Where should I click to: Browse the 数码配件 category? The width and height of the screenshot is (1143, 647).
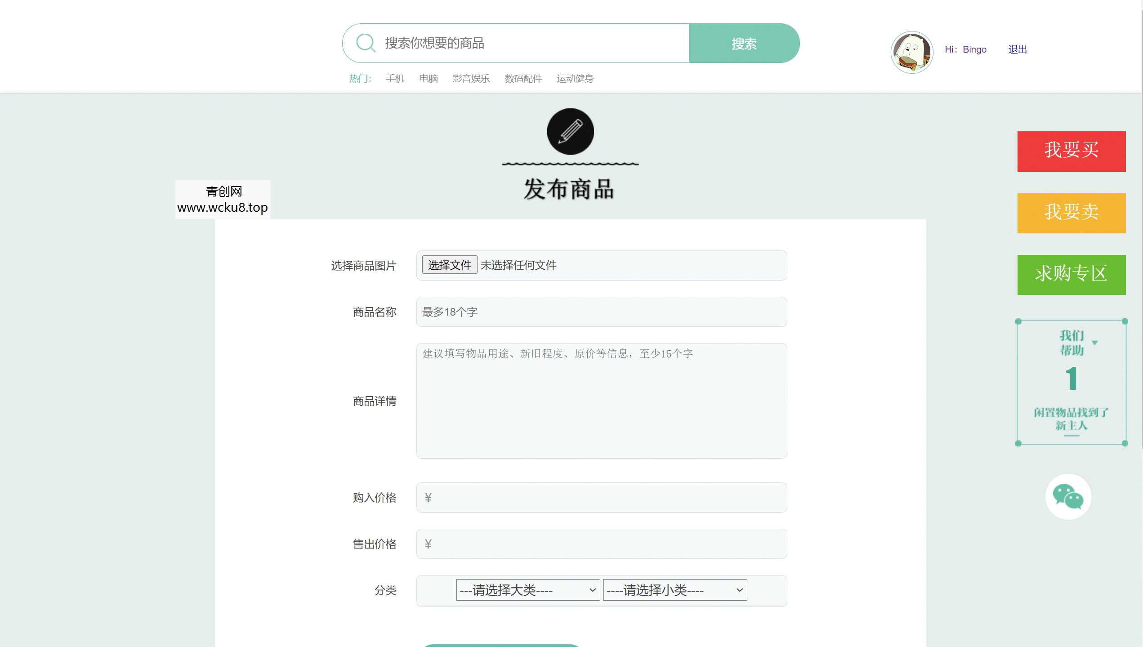[x=522, y=78]
